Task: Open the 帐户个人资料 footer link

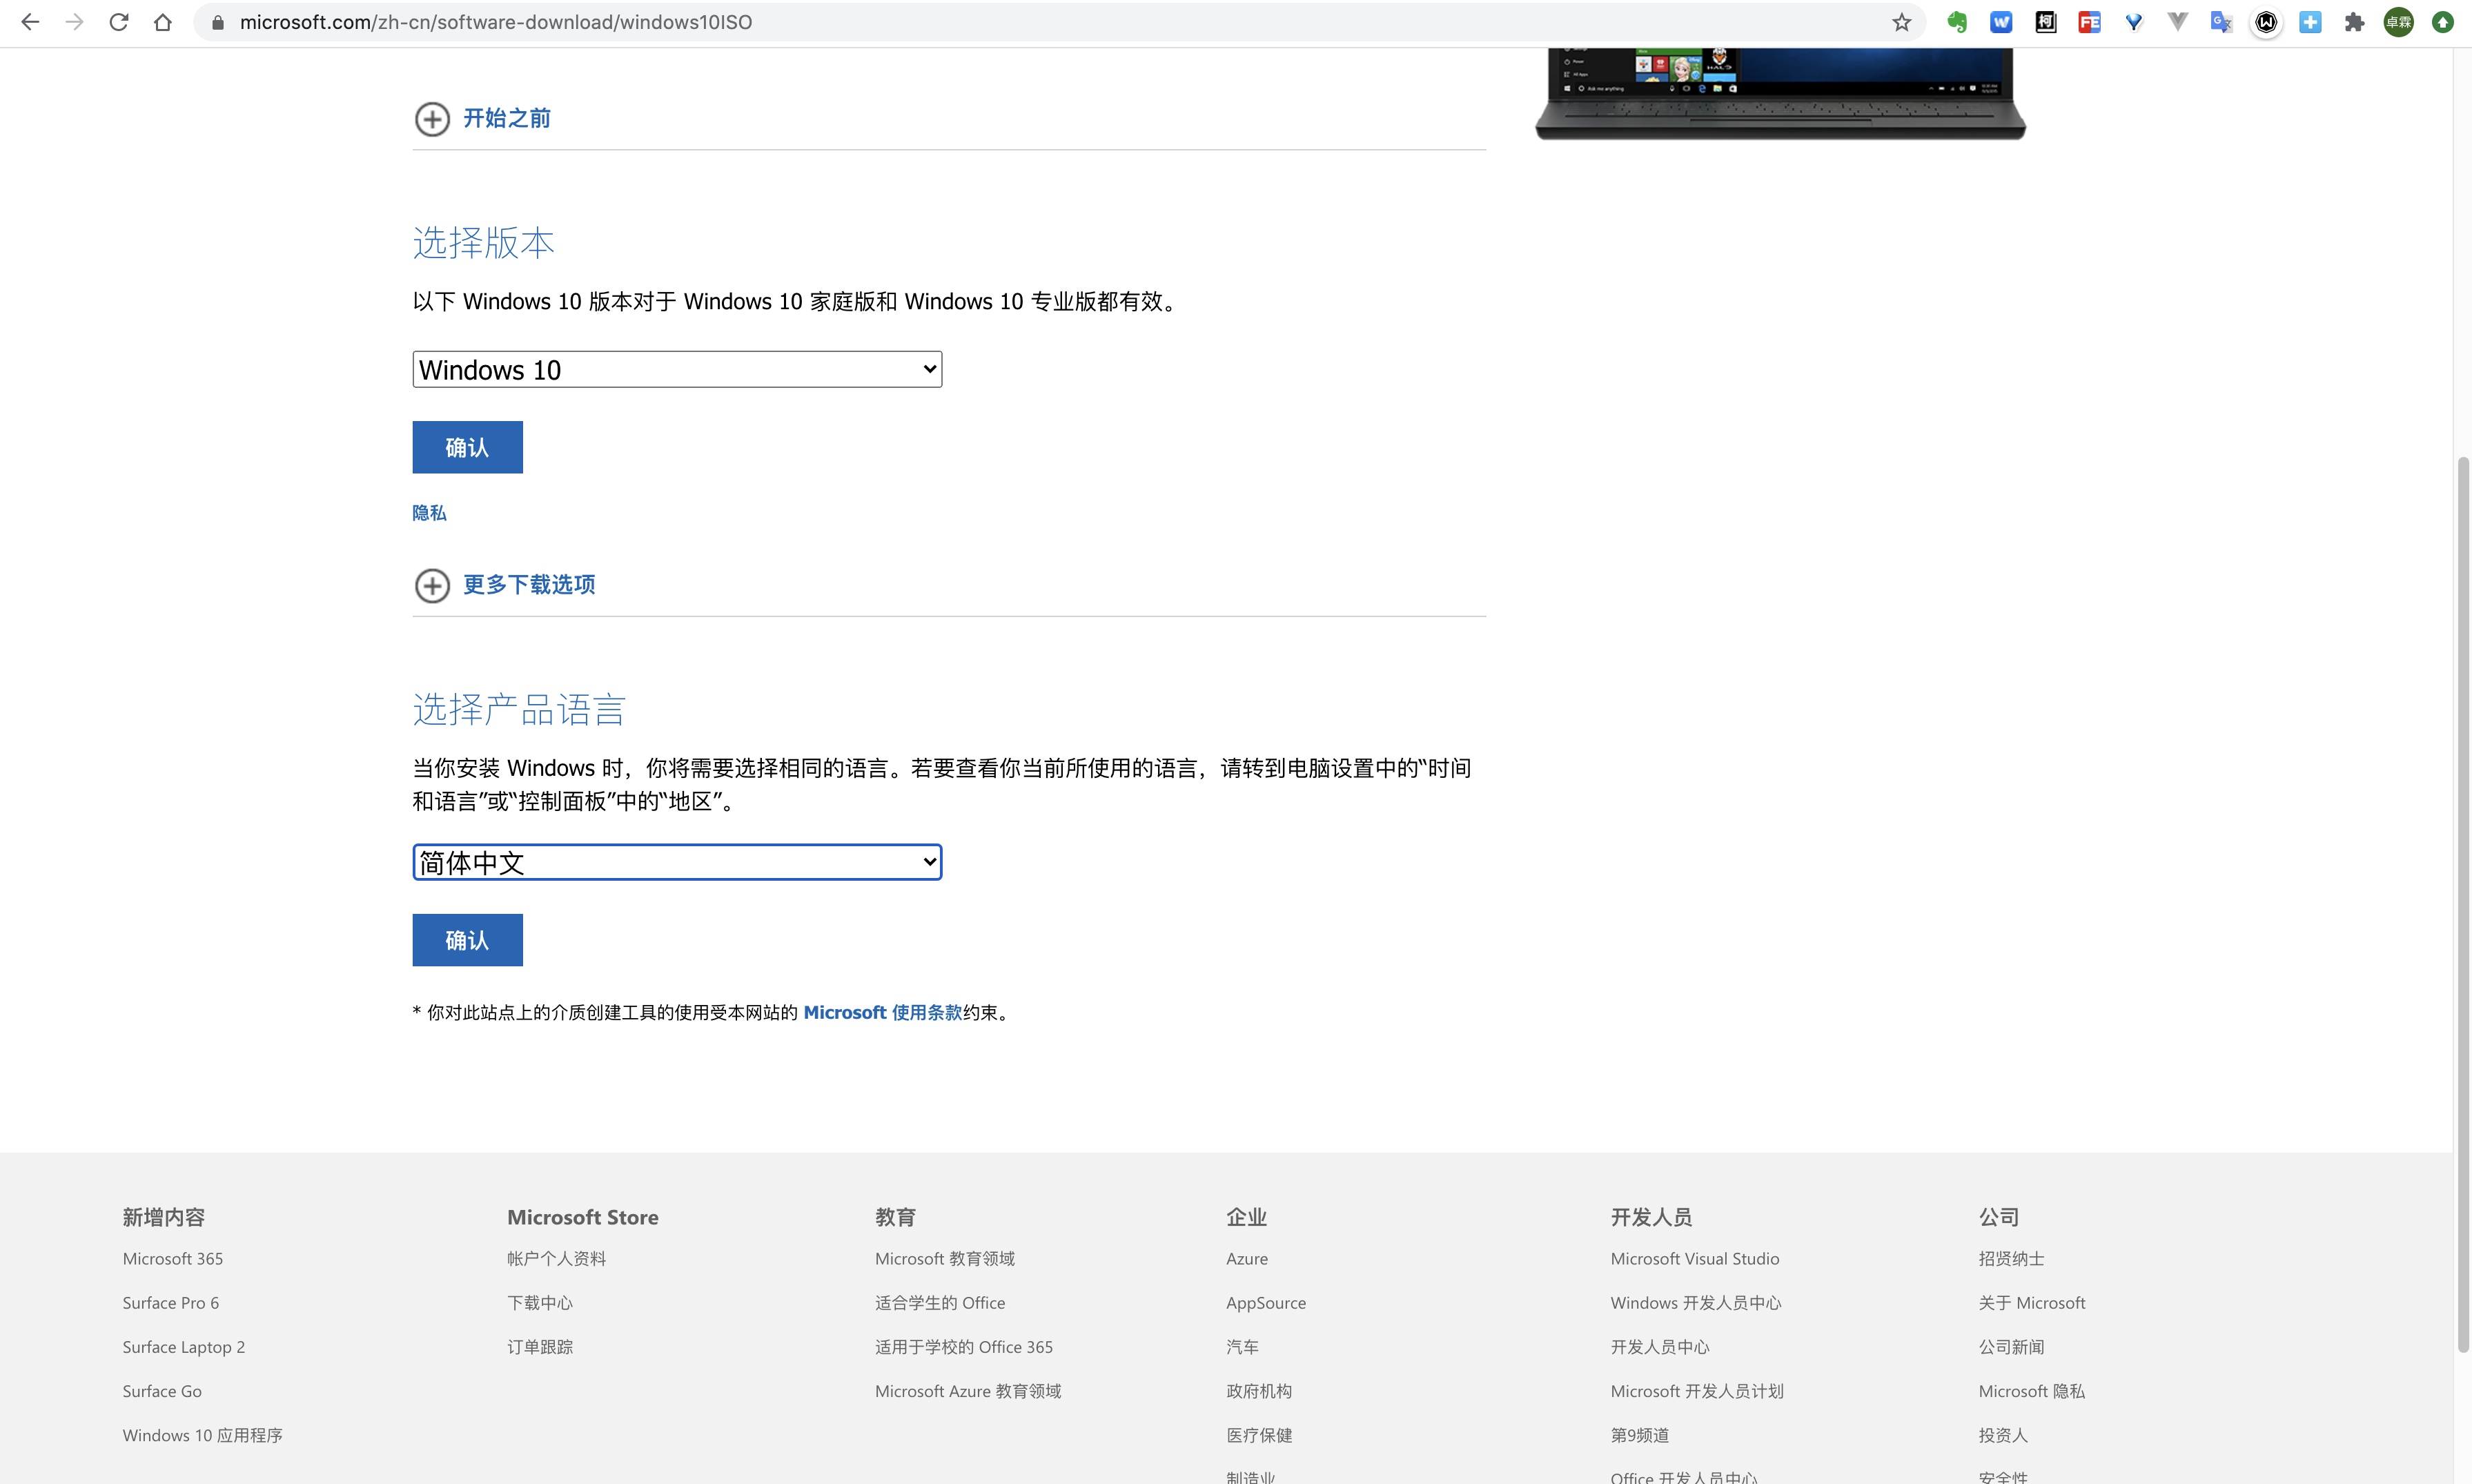Action: (556, 1258)
